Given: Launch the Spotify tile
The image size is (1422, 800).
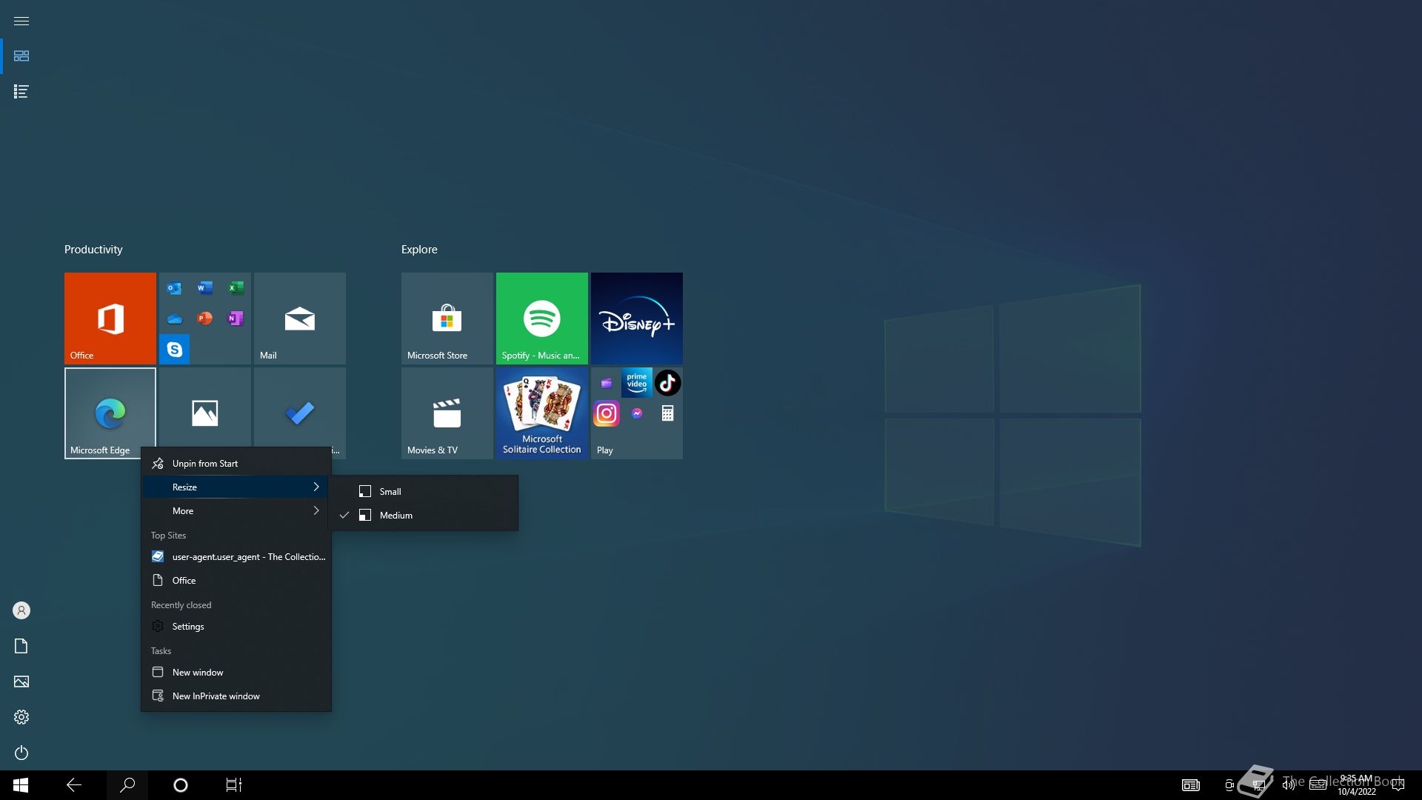Looking at the screenshot, I should (542, 319).
